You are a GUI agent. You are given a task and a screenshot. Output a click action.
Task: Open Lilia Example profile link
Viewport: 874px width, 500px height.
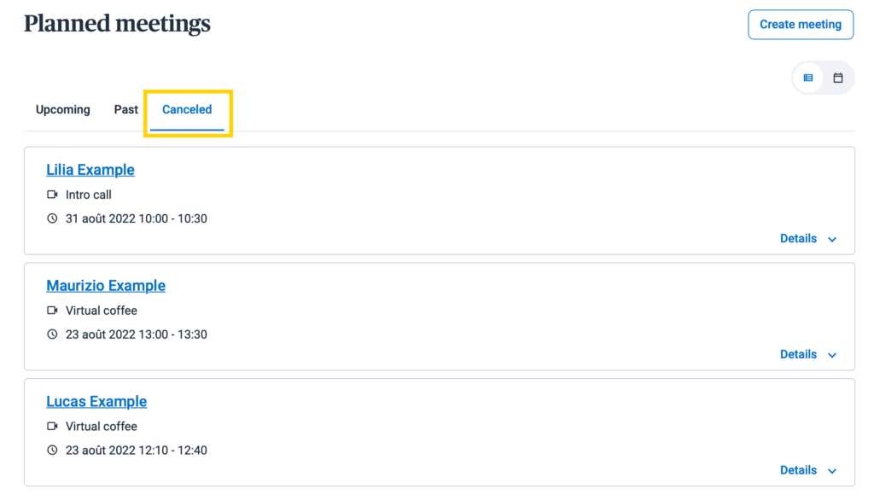(x=90, y=170)
